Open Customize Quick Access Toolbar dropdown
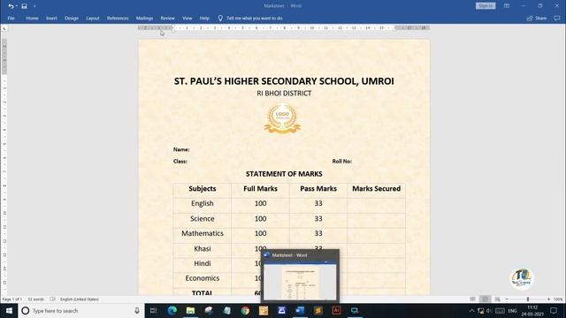Viewport: 566px width, 318px height. point(34,6)
